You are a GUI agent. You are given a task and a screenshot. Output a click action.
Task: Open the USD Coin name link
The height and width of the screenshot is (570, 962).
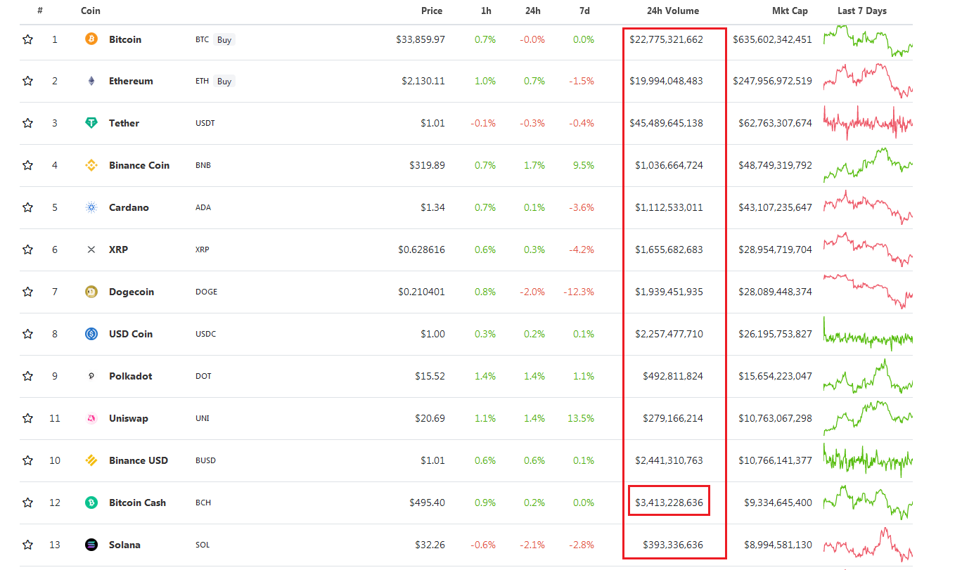pos(131,335)
